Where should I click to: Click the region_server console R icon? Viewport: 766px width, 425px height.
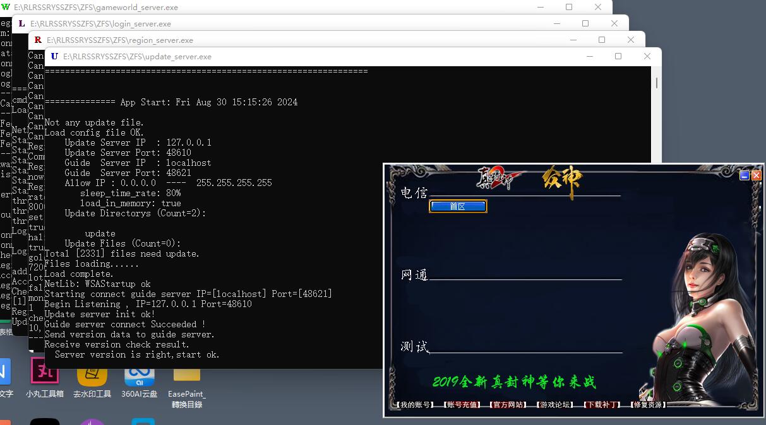coord(38,40)
